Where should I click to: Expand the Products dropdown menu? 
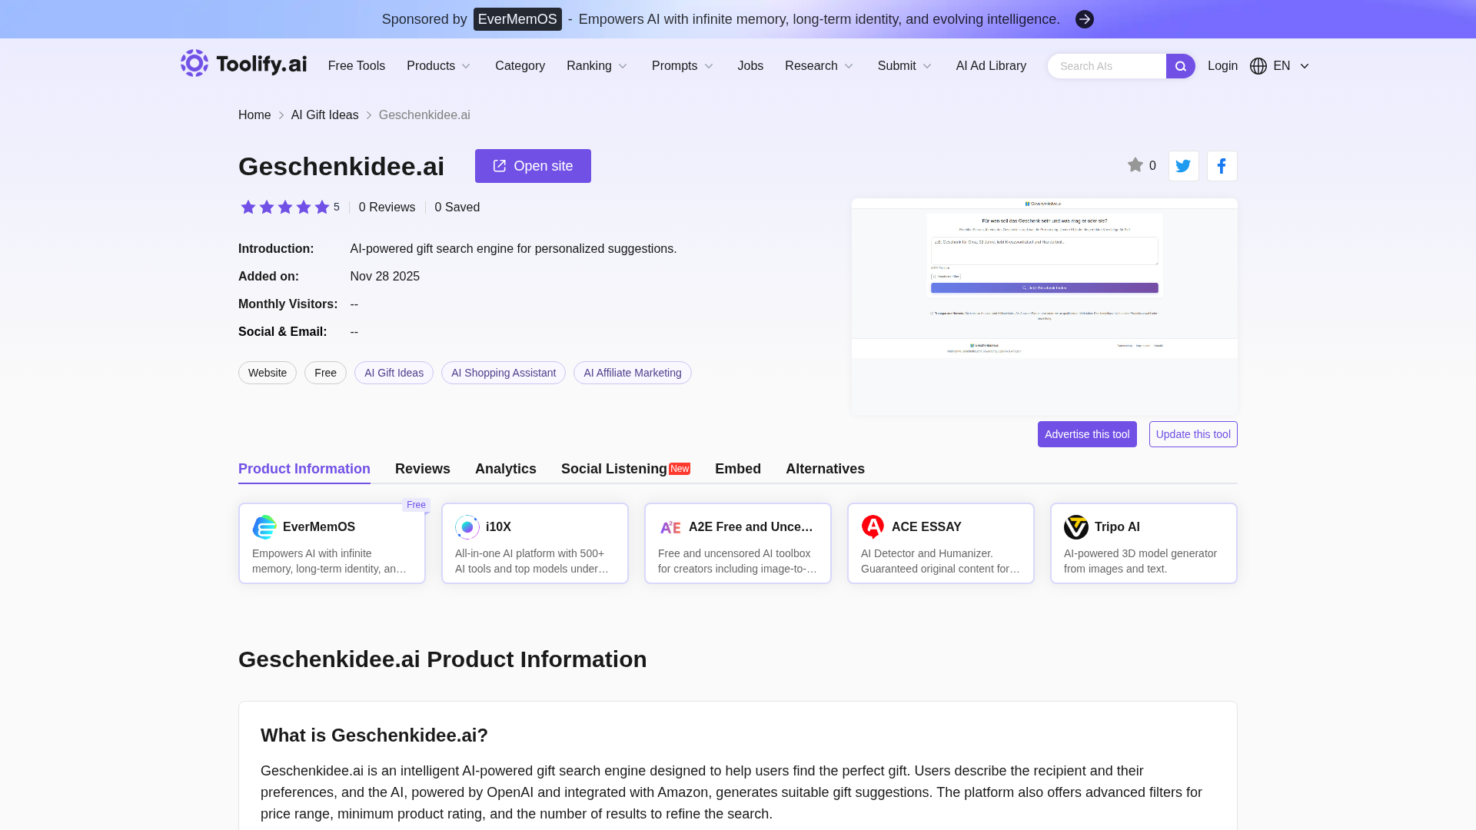[439, 66]
